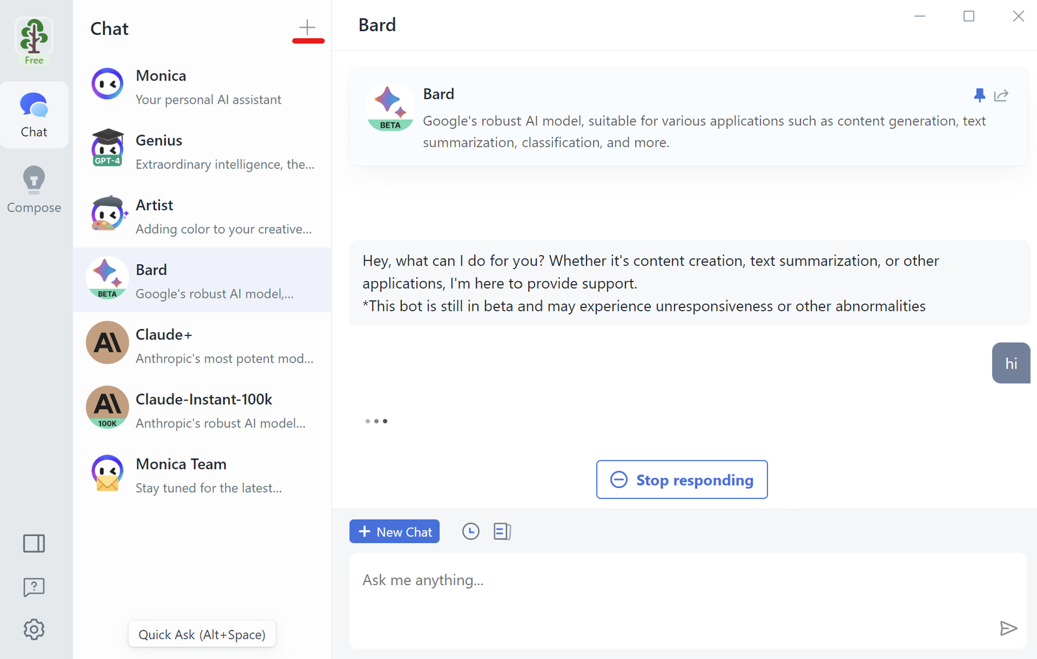This screenshot has width=1037, height=659.
Task: Toggle the sidebar panel layout icon
Action: pos(34,543)
